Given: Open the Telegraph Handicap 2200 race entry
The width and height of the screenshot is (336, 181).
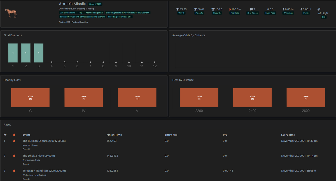Looking at the screenshot, I should point(44,170).
